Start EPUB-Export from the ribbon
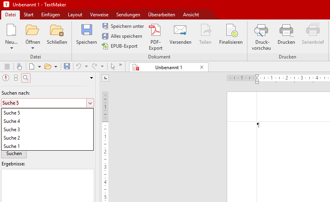Viewport: 330px width, 202px height. pyautogui.click(x=120, y=46)
